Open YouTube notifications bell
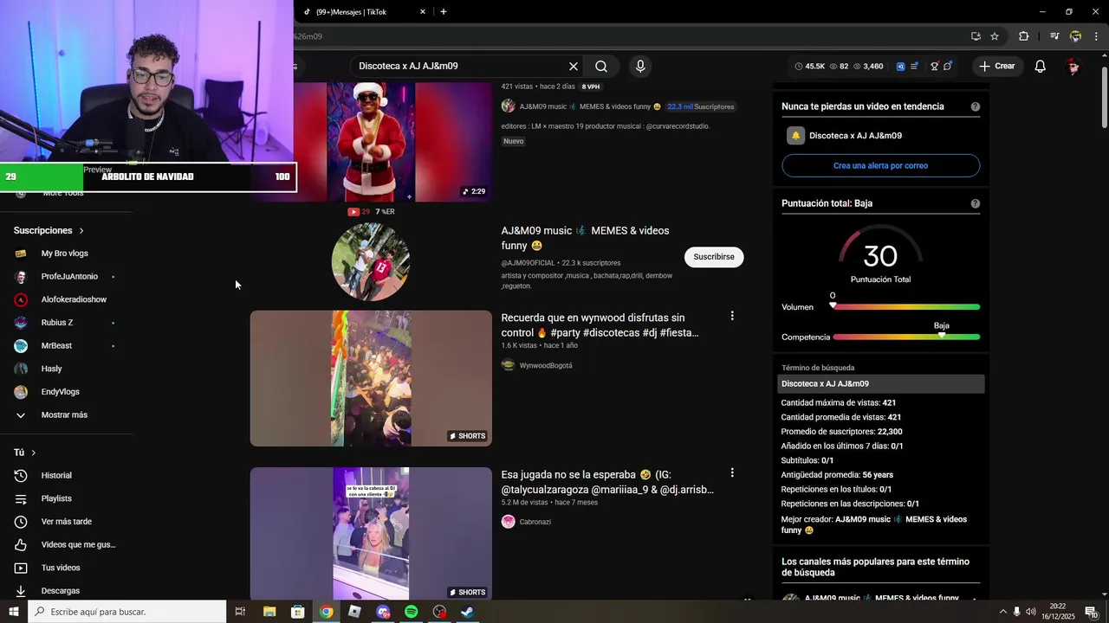 point(1041,66)
